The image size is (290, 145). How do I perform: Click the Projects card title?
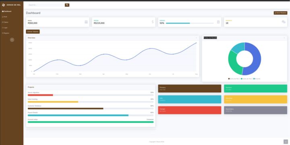[31, 87]
